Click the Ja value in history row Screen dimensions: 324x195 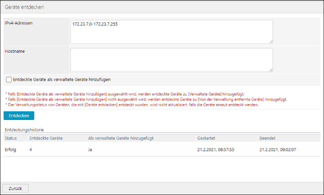(x=90, y=150)
